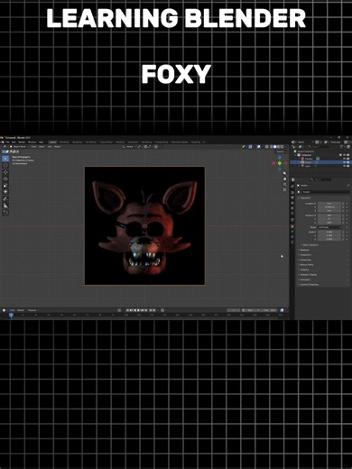
Task: Select the Measure tool
Action: [5, 206]
